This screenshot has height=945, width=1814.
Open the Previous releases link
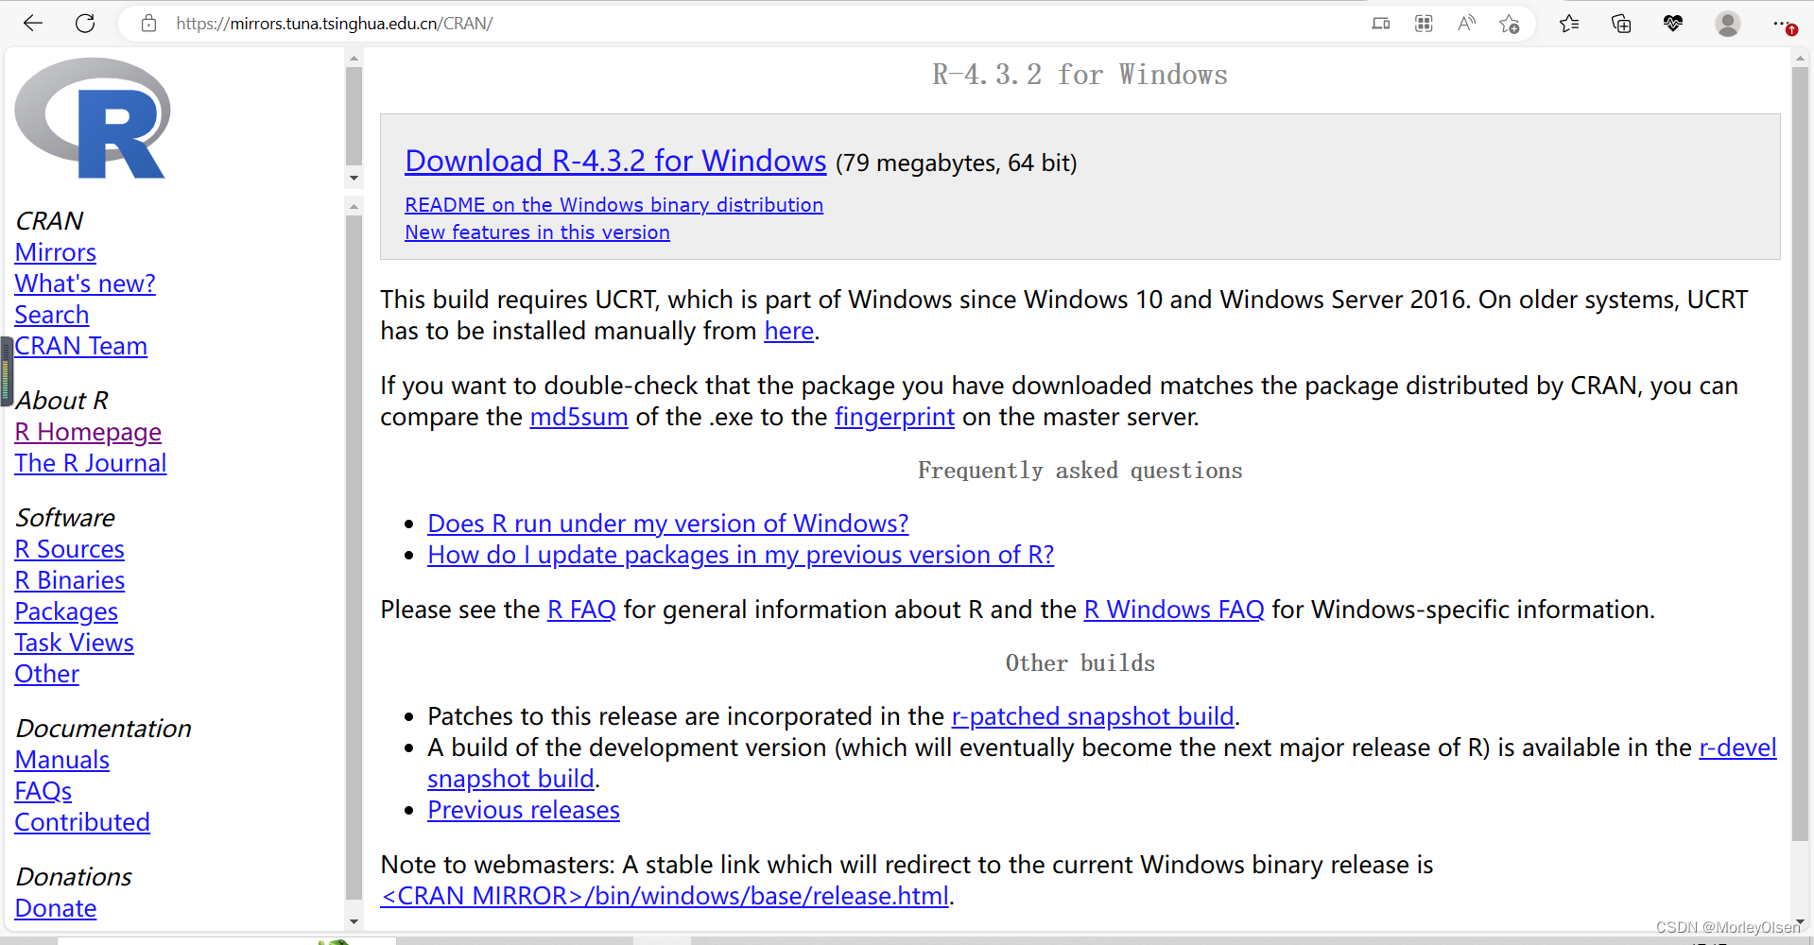(x=524, y=810)
